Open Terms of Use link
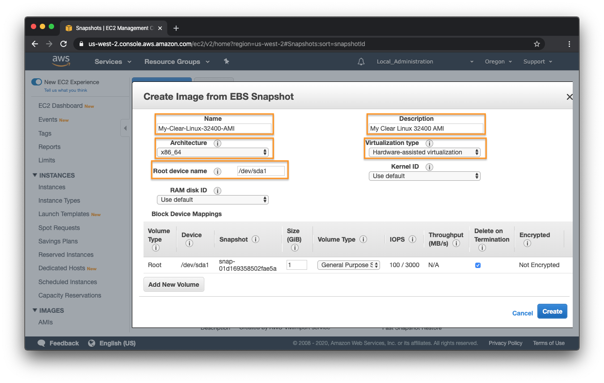 coord(549,343)
